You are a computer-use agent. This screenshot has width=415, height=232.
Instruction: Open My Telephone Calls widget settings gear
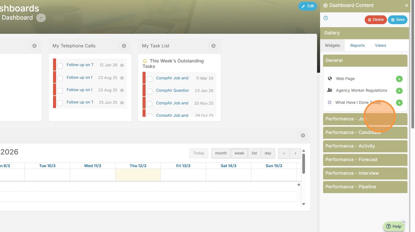(x=124, y=46)
